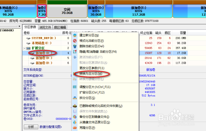This screenshot has width=206, height=131.
Task: Select the 空闲 70.0GB free space block
Action: (x=67, y=11)
